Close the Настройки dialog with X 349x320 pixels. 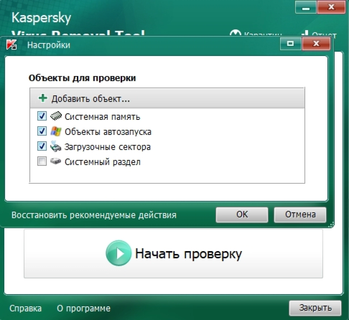point(316,44)
